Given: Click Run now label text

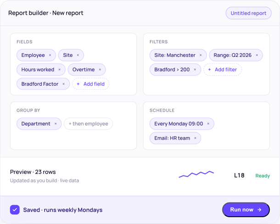Looking at the screenshot, I should [241, 209].
